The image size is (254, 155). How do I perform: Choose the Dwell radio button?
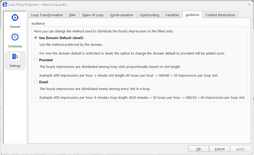coord(36,82)
